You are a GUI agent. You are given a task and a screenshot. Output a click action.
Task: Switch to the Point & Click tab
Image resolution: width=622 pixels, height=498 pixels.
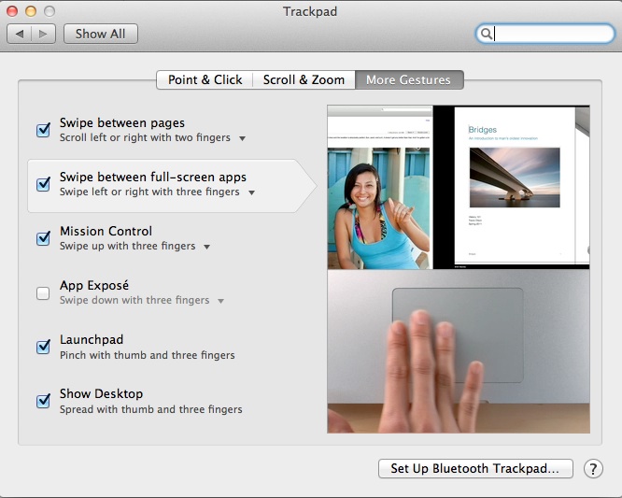pos(205,80)
